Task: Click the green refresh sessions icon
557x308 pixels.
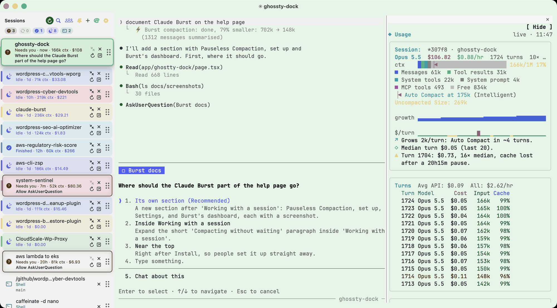Action: coord(49,20)
